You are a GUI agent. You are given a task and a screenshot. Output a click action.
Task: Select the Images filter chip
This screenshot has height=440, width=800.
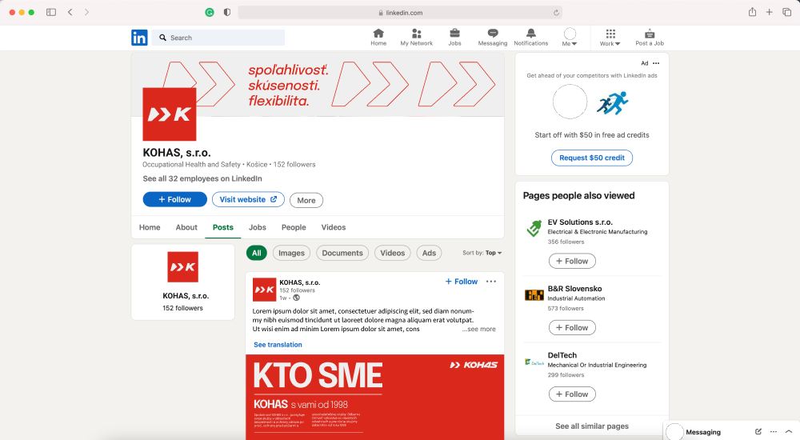click(x=291, y=253)
